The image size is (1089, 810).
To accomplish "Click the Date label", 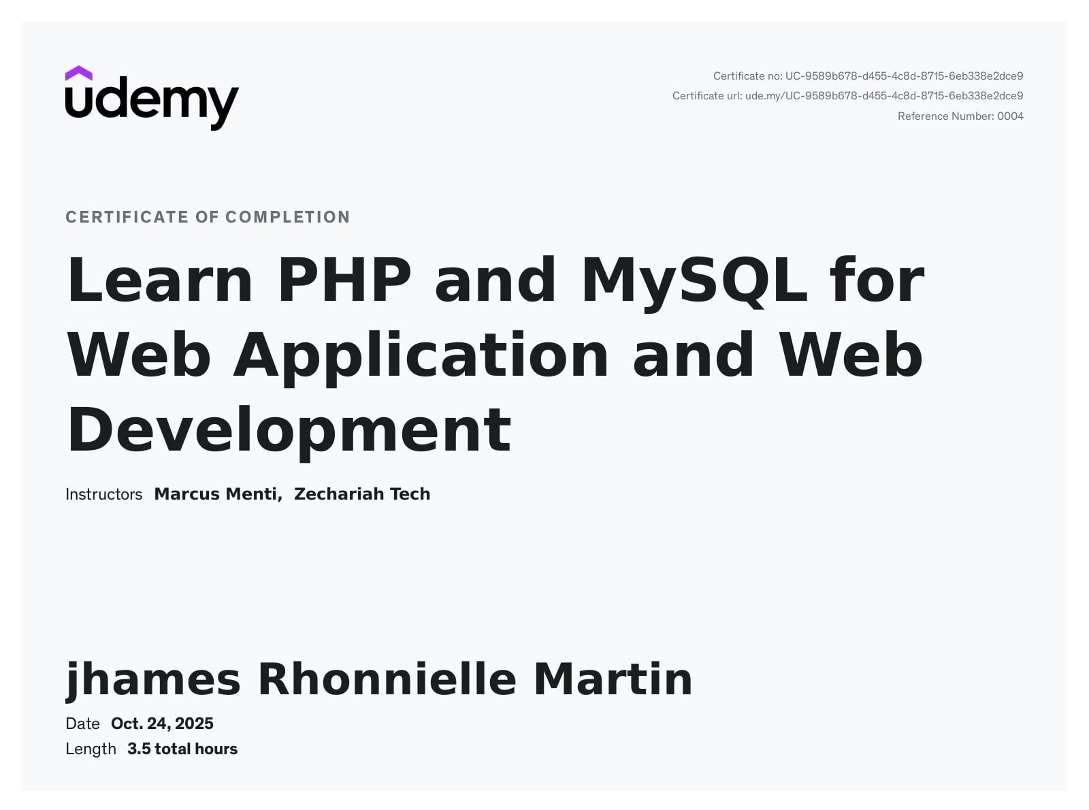I will pos(82,724).
